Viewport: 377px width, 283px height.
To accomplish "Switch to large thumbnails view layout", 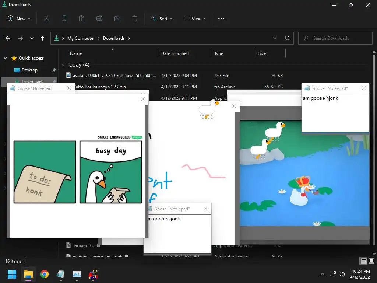I will tap(371, 261).
